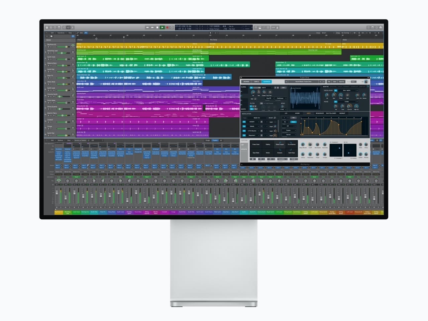
Task: Select the Power Down performance pad
Action: 256,144
